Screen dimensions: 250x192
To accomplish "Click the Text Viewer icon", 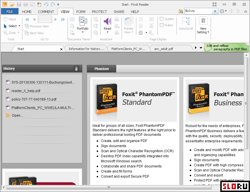I will point(72,33).
